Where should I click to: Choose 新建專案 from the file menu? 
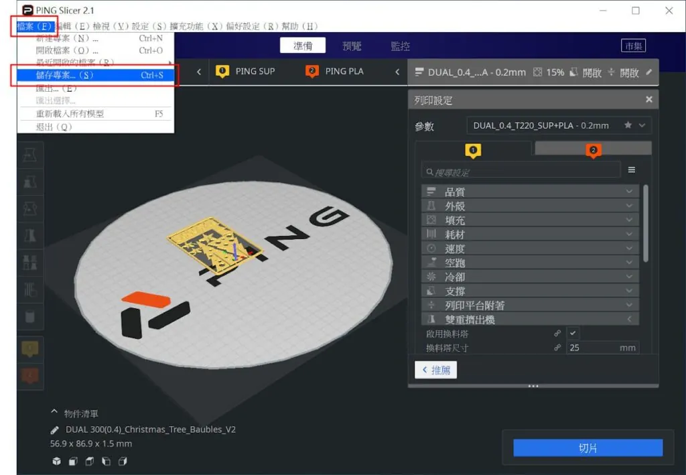coord(95,38)
